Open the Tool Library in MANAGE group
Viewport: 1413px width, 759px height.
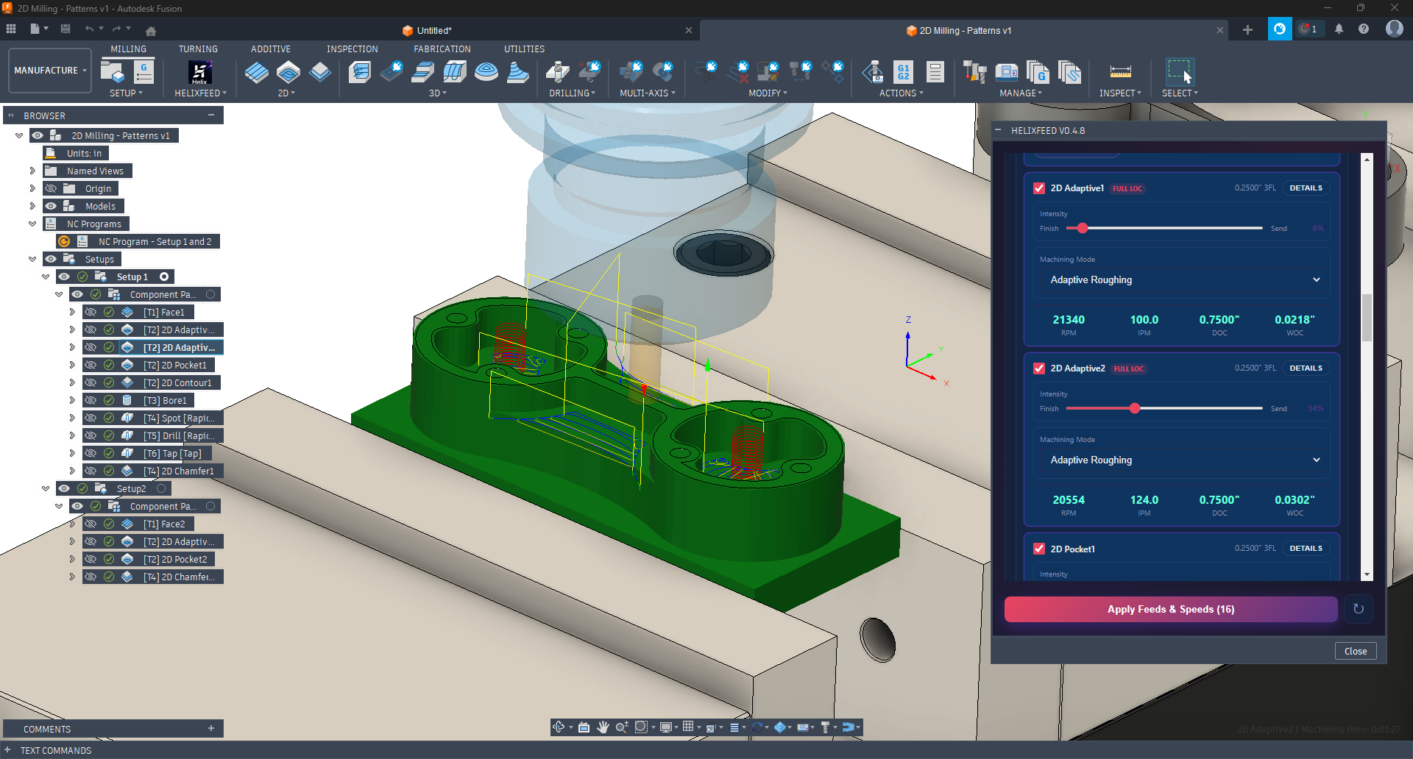(x=974, y=71)
